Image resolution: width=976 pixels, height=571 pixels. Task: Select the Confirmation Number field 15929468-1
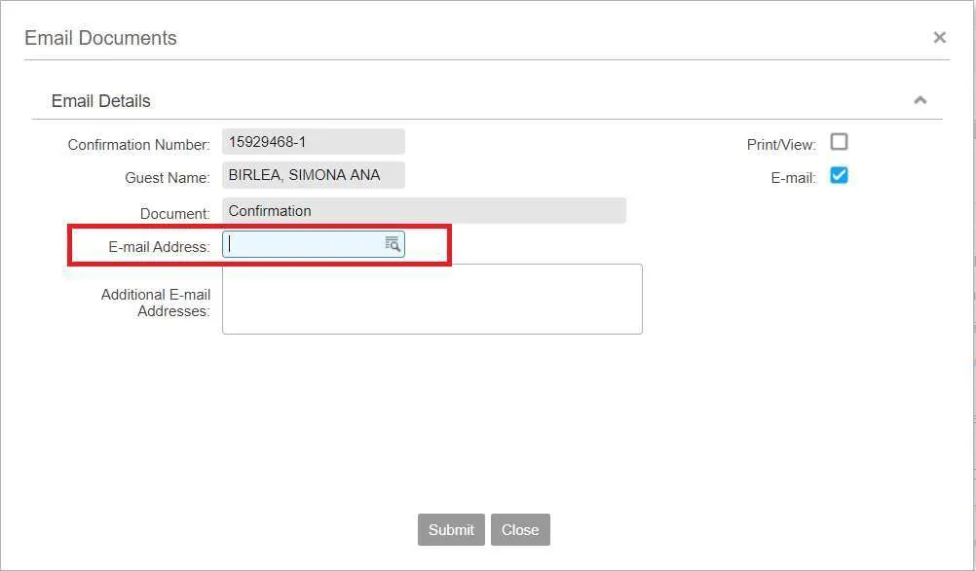point(313,142)
